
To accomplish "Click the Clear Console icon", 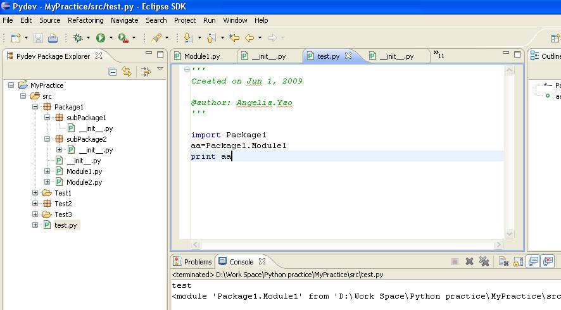I will (x=504, y=262).
